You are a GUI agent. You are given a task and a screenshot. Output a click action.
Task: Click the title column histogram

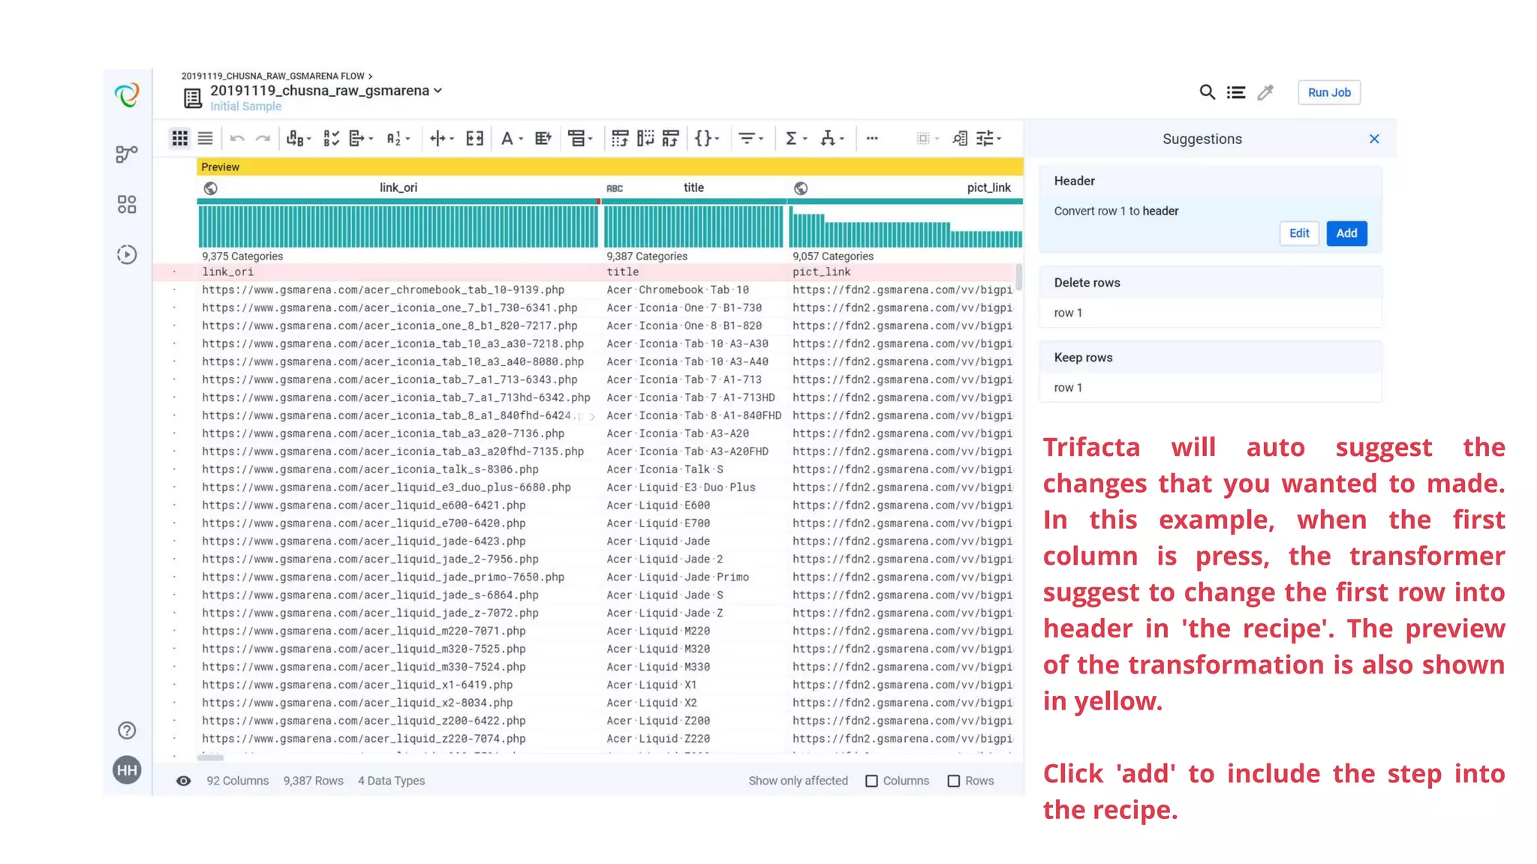point(693,226)
